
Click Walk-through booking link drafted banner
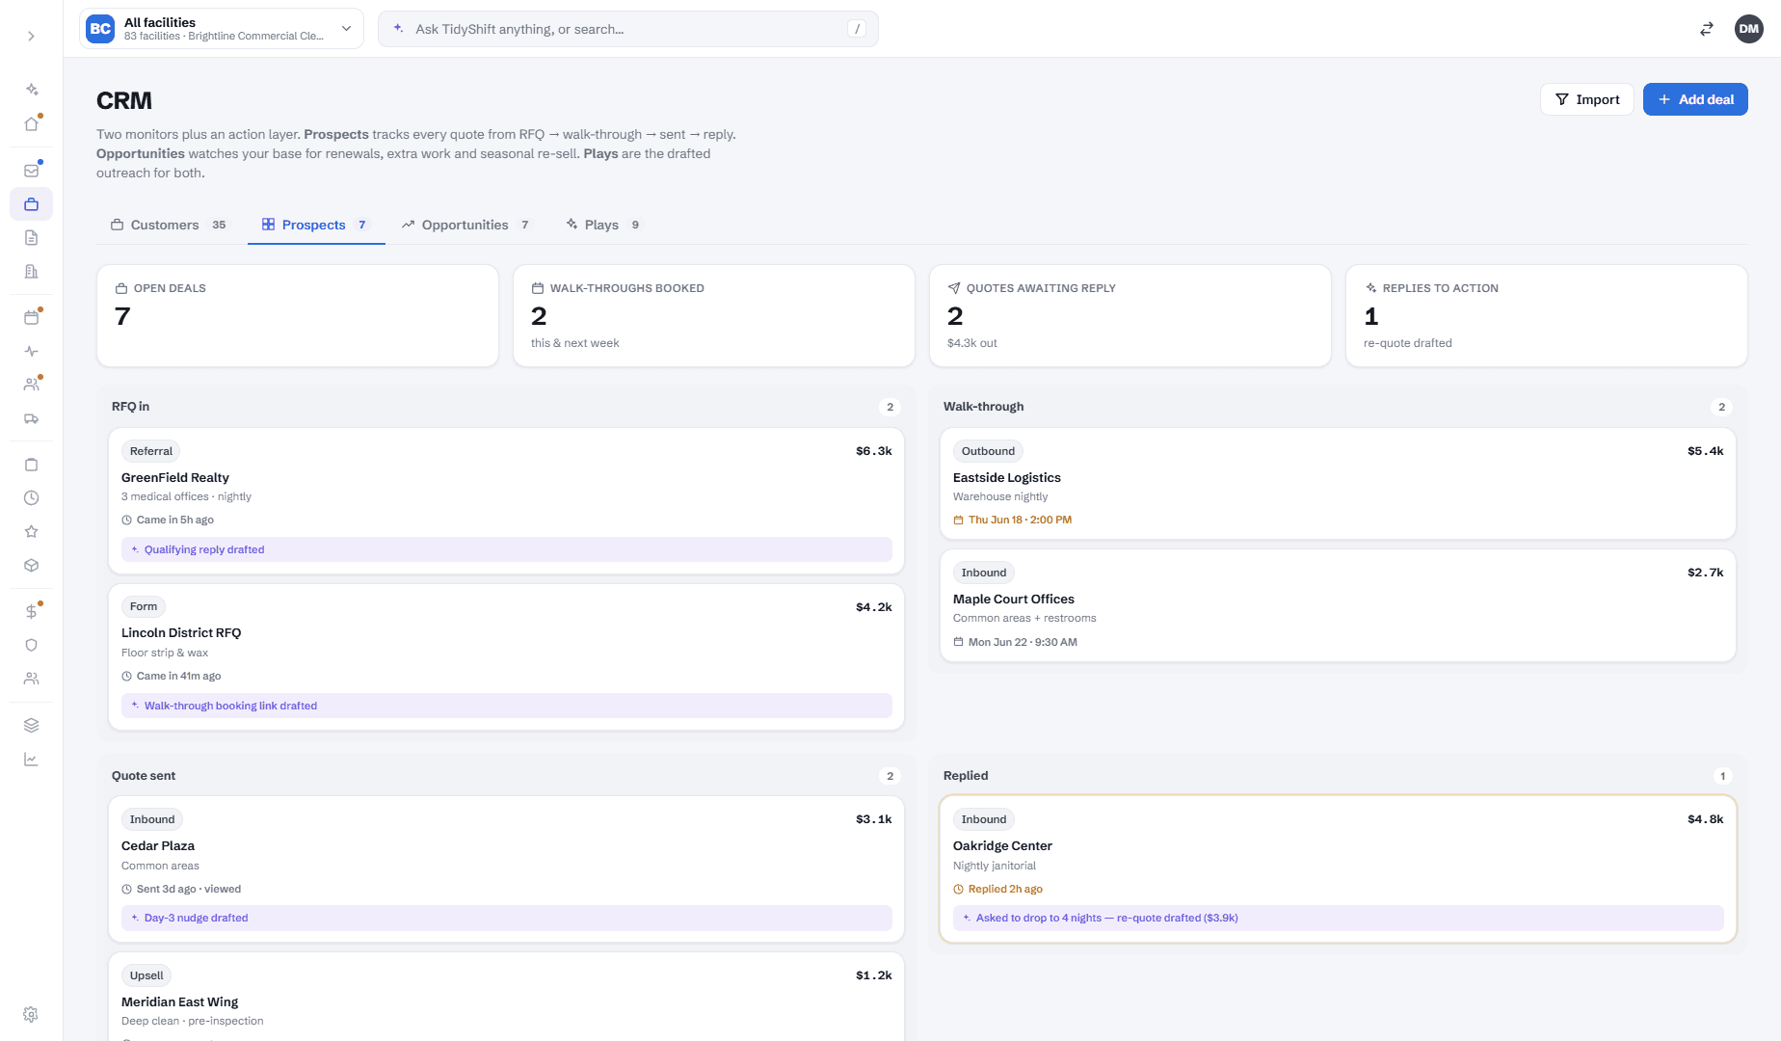(506, 706)
